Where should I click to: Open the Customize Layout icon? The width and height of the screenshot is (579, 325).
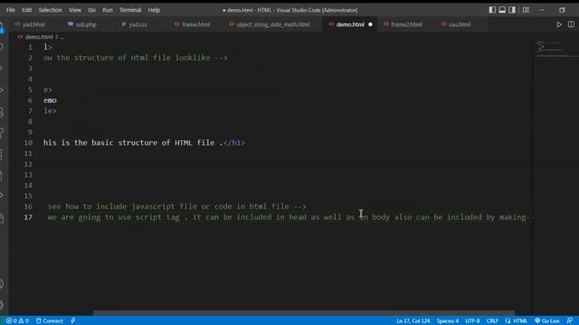526,10
